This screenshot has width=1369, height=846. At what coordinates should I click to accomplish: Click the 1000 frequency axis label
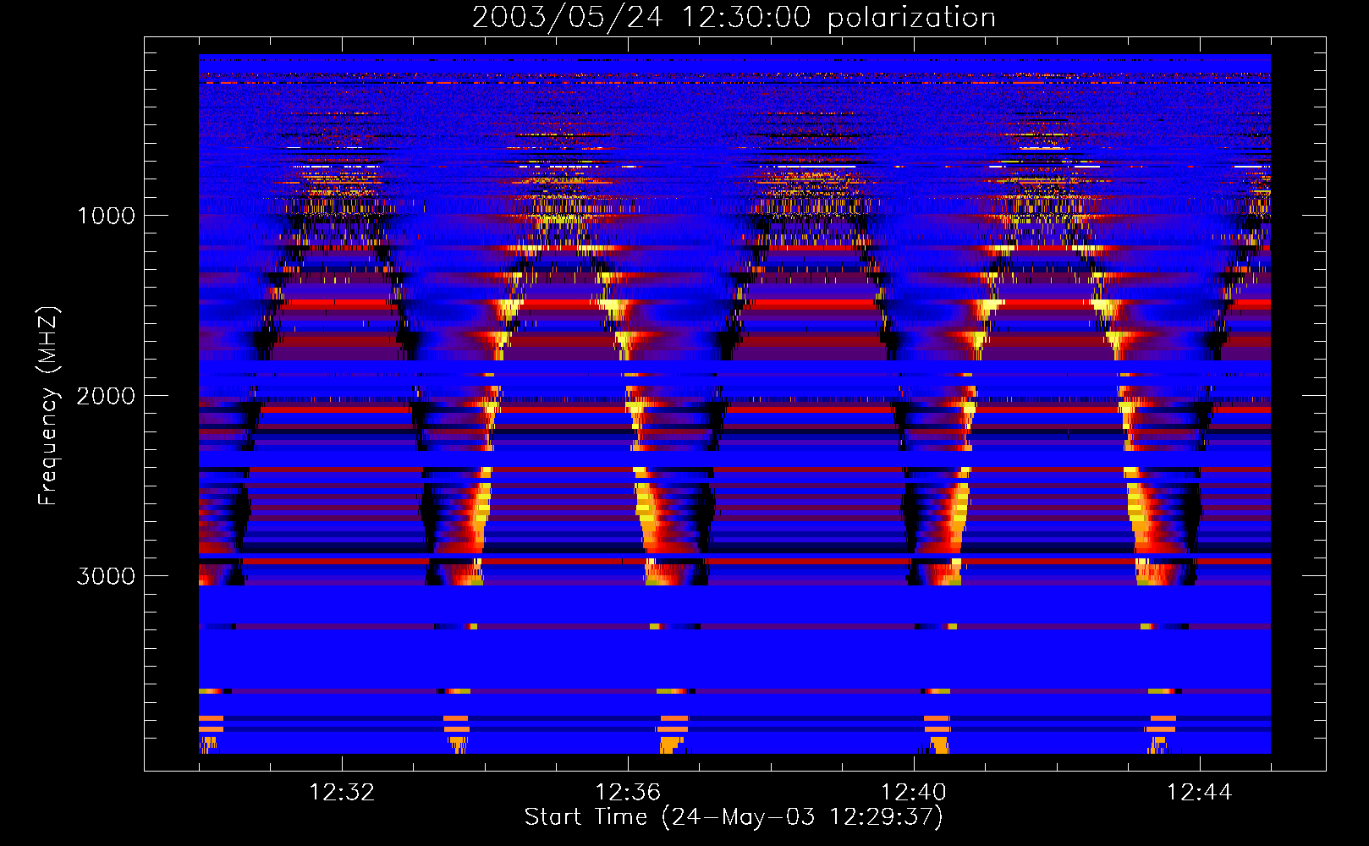click(x=106, y=216)
